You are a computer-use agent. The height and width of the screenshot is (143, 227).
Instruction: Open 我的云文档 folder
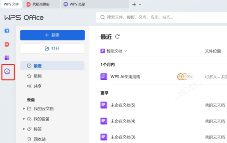tap(44, 109)
